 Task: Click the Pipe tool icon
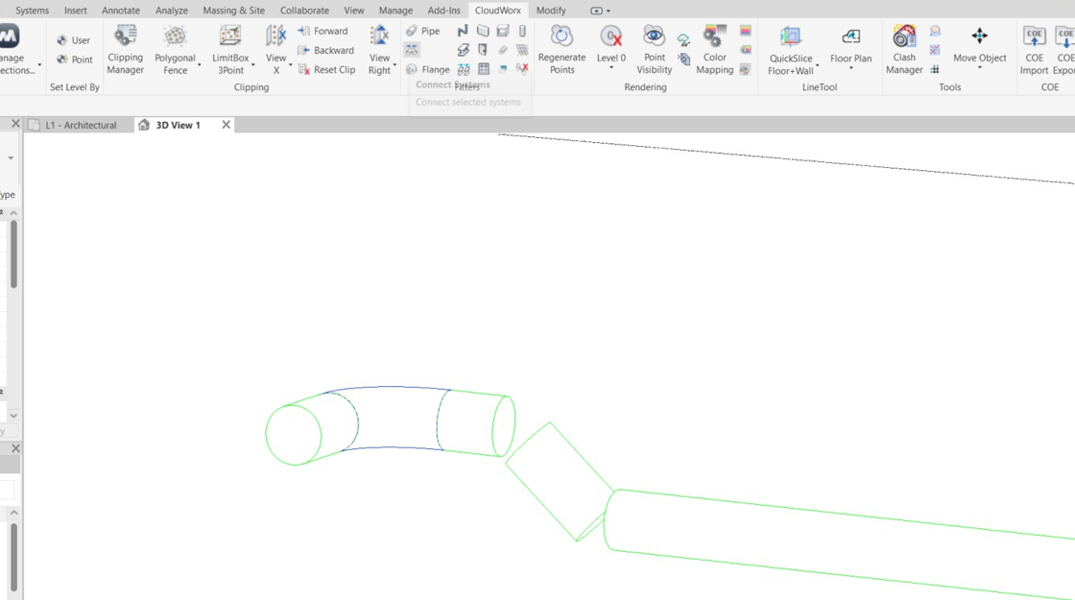(423, 31)
